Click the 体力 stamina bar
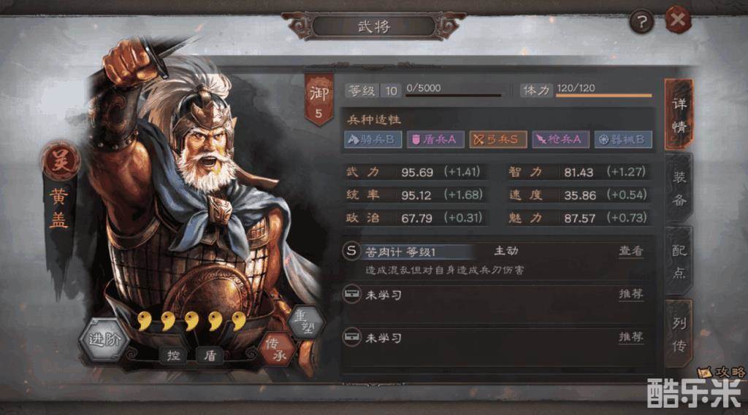This screenshot has height=415, width=748. point(604,96)
